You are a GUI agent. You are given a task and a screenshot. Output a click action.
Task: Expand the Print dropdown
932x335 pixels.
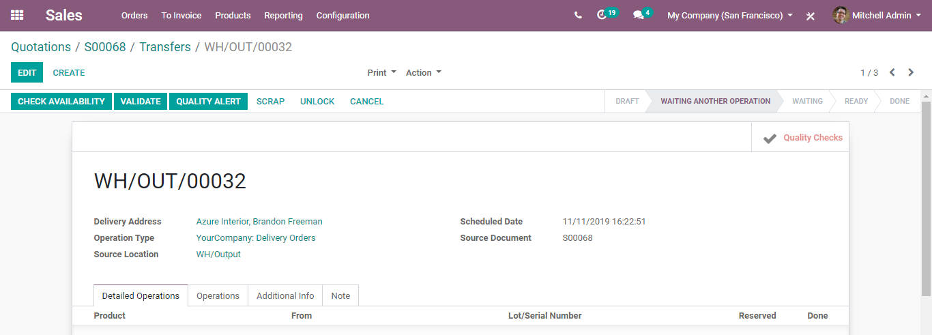pyautogui.click(x=382, y=73)
